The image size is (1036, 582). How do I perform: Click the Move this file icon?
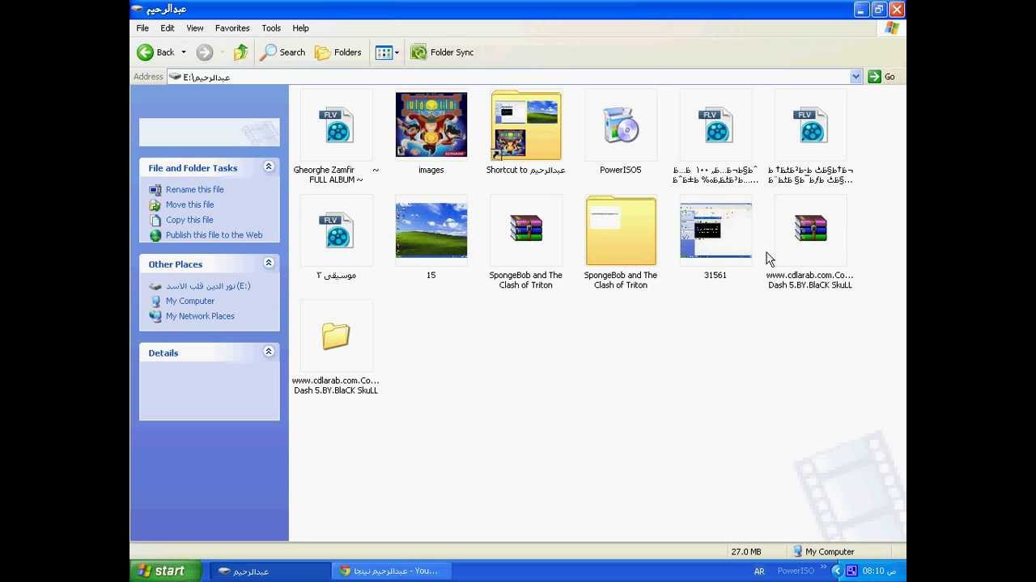155,205
